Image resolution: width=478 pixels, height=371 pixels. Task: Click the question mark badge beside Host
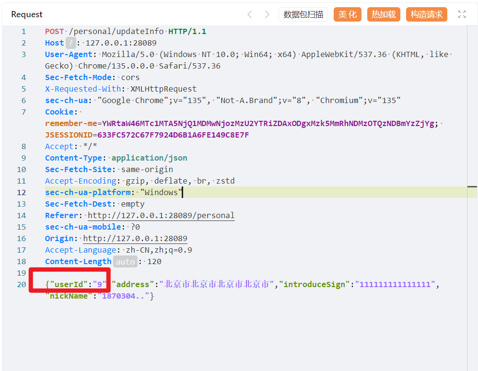click(70, 43)
